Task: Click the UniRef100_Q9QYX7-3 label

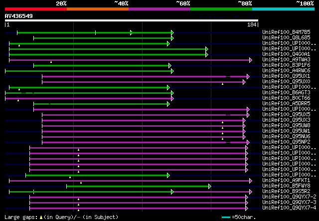Action: [289, 203]
